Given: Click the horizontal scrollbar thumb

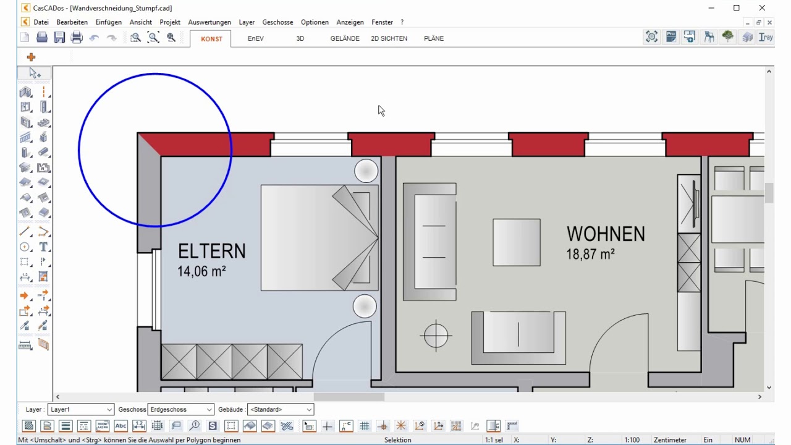Looking at the screenshot, I should (x=349, y=397).
